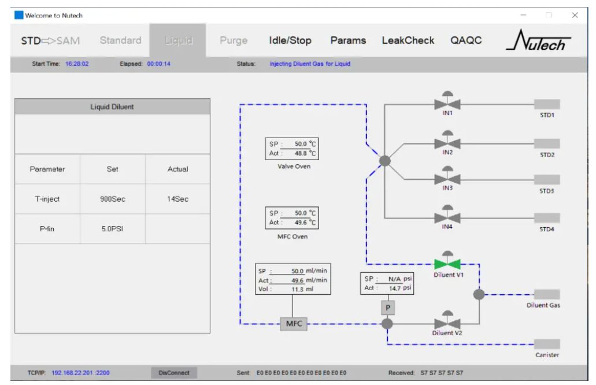The height and width of the screenshot is (385, 596).
Task: Click the Nutech app icon in title bar
Action: tap(18, 15)
